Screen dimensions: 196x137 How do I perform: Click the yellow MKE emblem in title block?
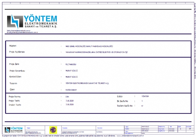pos(53,130)
